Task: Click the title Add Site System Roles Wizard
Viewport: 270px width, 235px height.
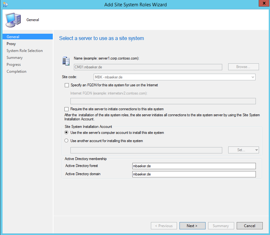Action: coord(135,5)
